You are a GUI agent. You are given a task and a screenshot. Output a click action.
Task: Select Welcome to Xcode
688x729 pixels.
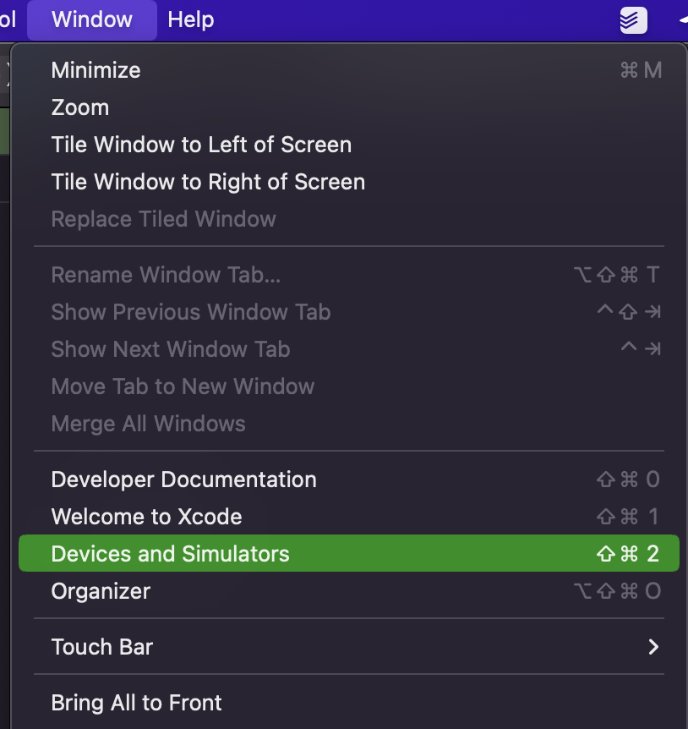click(x=348, y=517)
